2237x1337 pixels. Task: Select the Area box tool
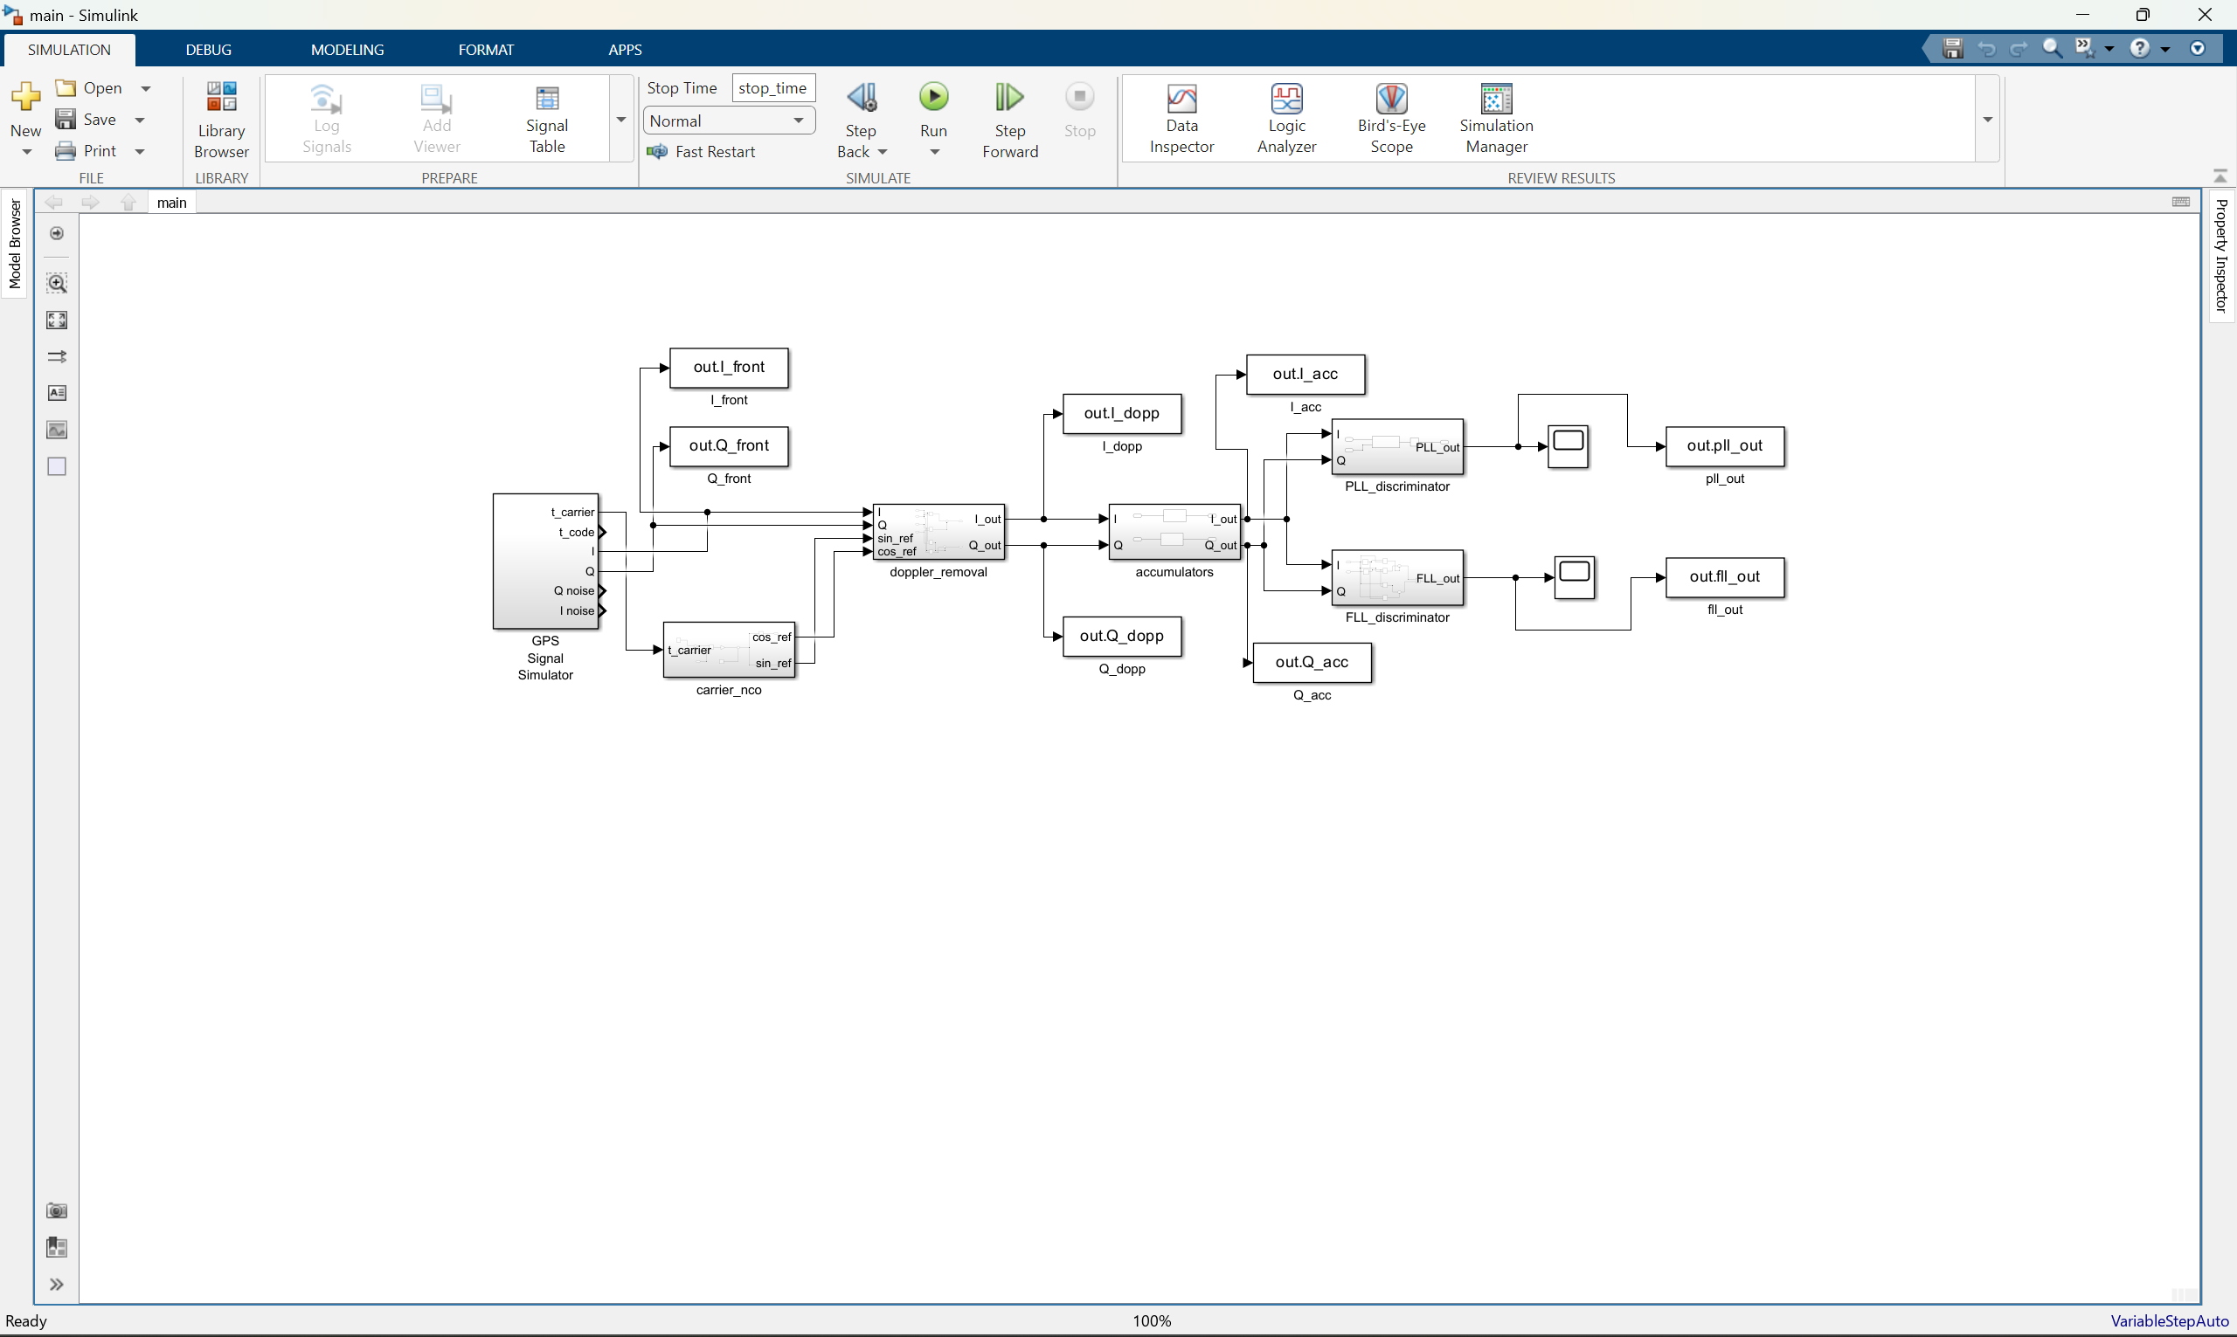click(57, 466)
